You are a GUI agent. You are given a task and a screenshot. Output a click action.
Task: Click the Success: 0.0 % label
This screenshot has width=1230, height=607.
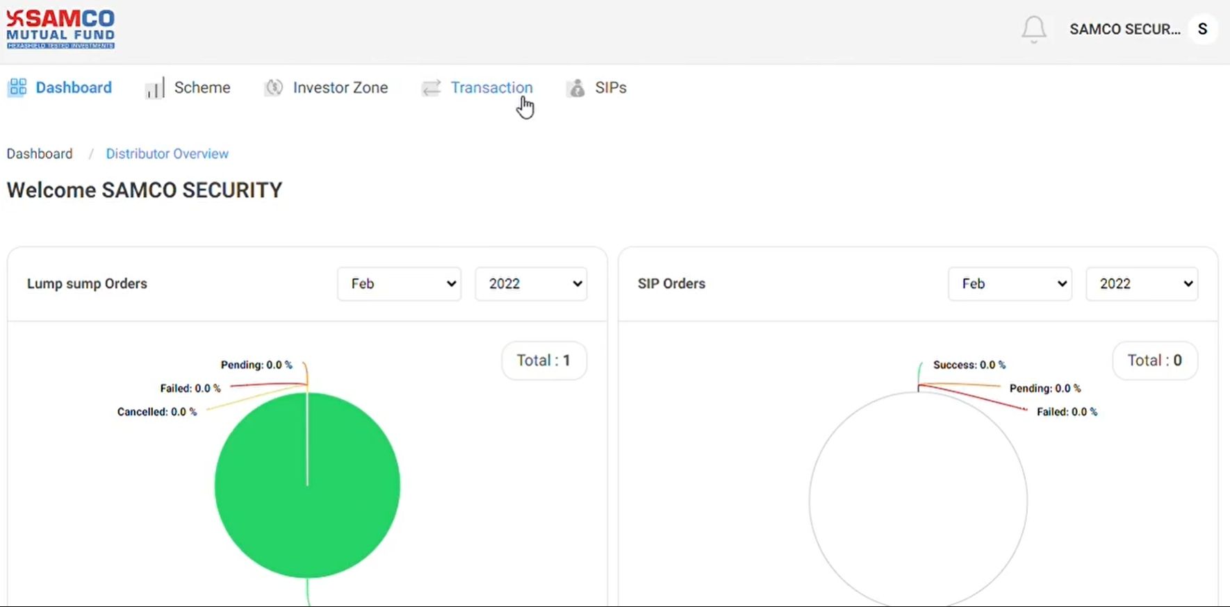pos(969,365)
